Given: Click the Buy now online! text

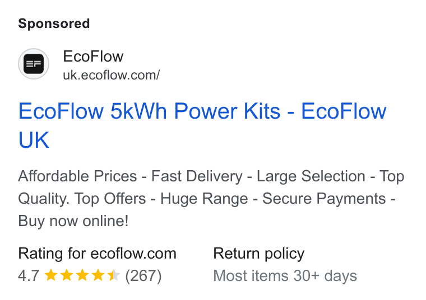Looking at the screenshot, I should [73, 221].
